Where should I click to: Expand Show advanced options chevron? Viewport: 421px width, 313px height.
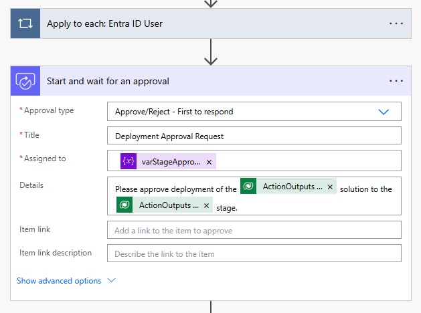111,280
